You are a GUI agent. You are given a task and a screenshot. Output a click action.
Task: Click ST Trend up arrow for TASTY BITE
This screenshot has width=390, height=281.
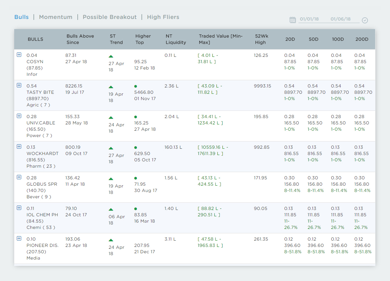click(111, 87)
